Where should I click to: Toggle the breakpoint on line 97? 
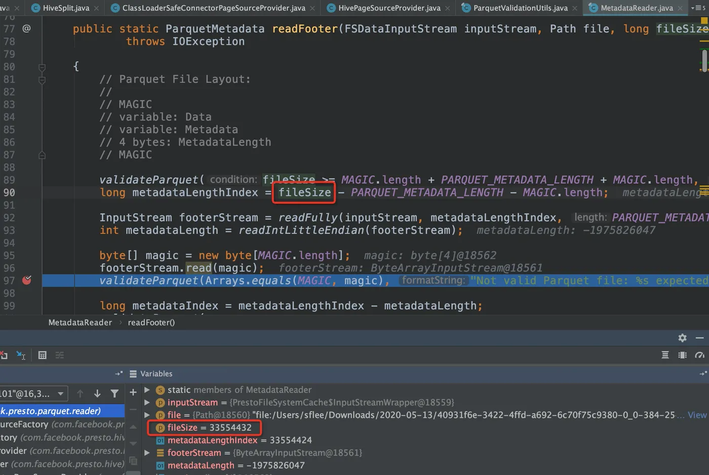(x=27, y=280)
